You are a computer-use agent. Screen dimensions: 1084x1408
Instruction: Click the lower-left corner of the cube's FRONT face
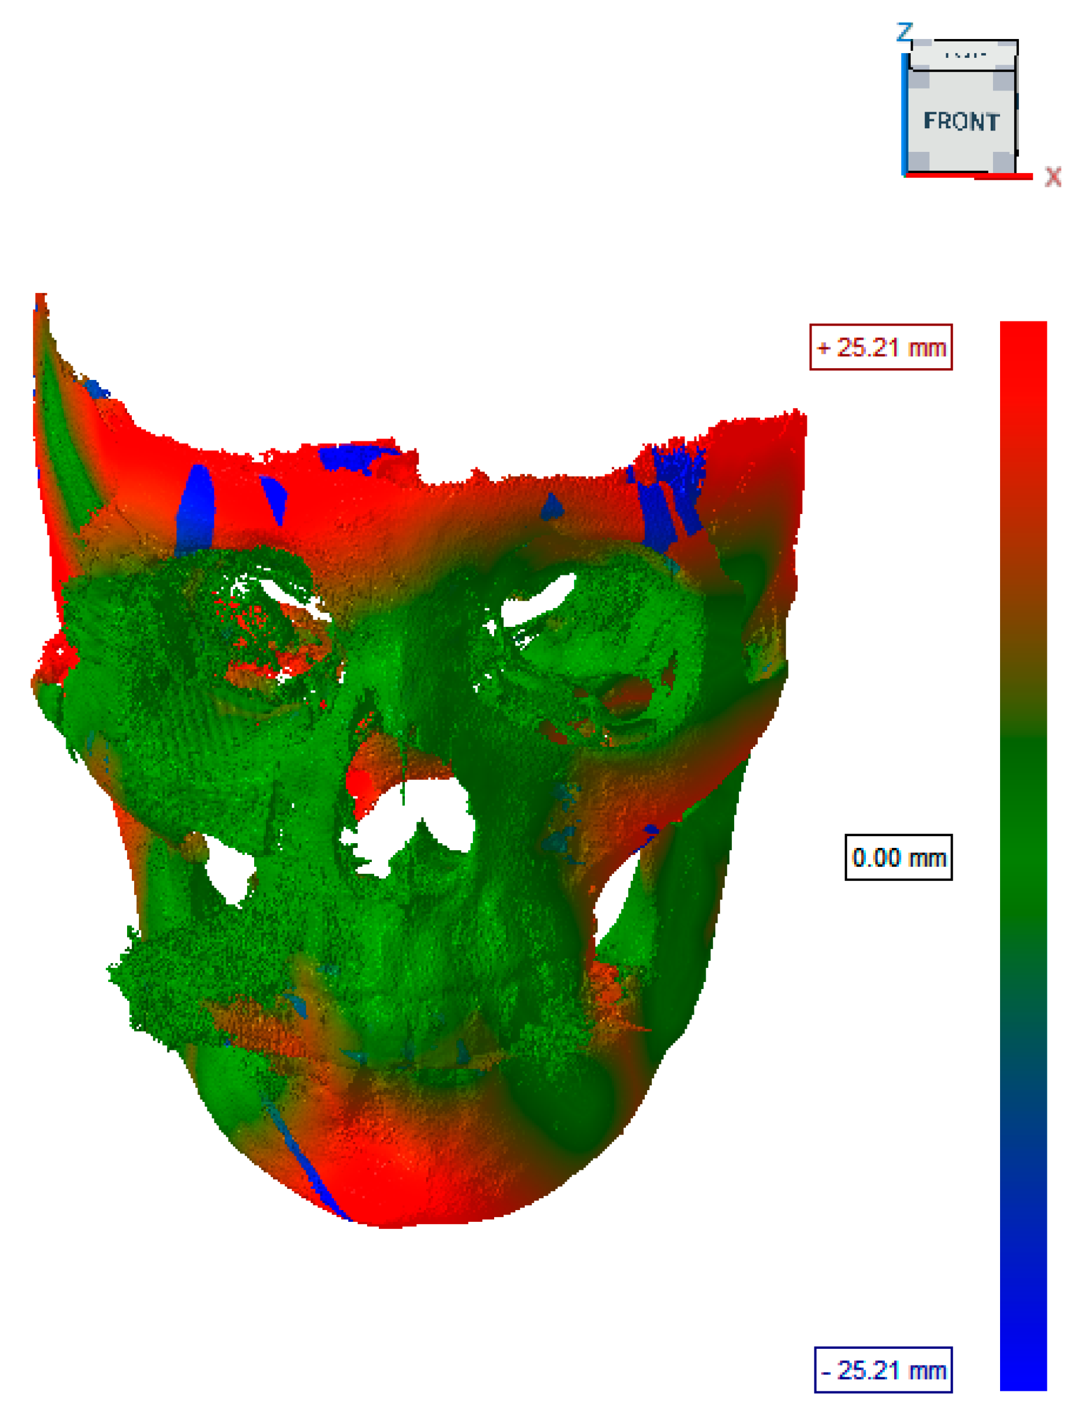(919, 162)
